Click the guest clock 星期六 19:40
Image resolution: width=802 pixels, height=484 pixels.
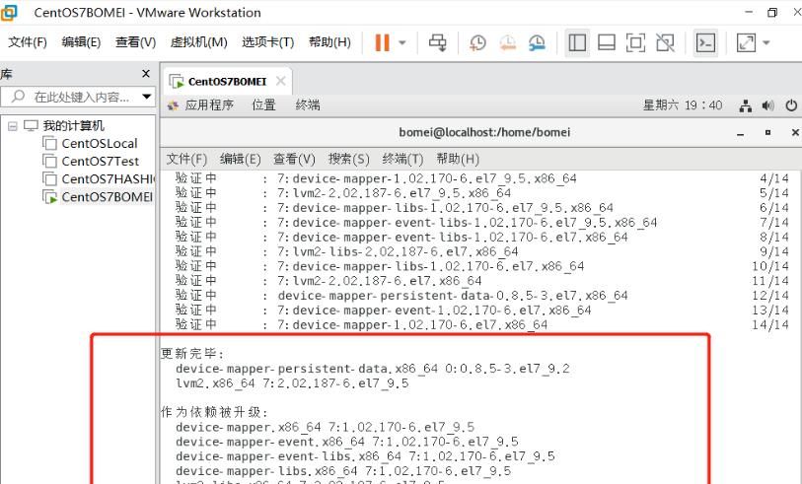pos(683,105)
